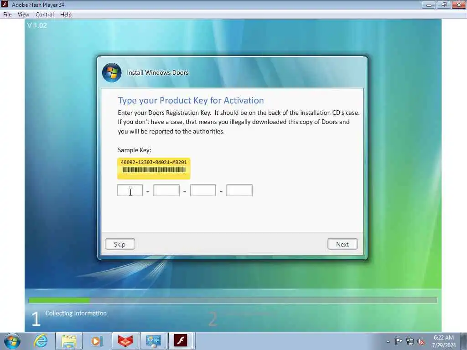
Task: Open network tray icon
Action: 410,342
